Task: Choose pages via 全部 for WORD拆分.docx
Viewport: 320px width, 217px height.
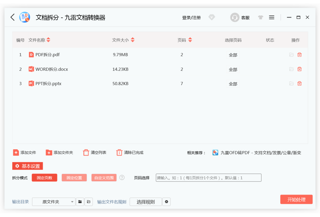Action: (233, 70)
